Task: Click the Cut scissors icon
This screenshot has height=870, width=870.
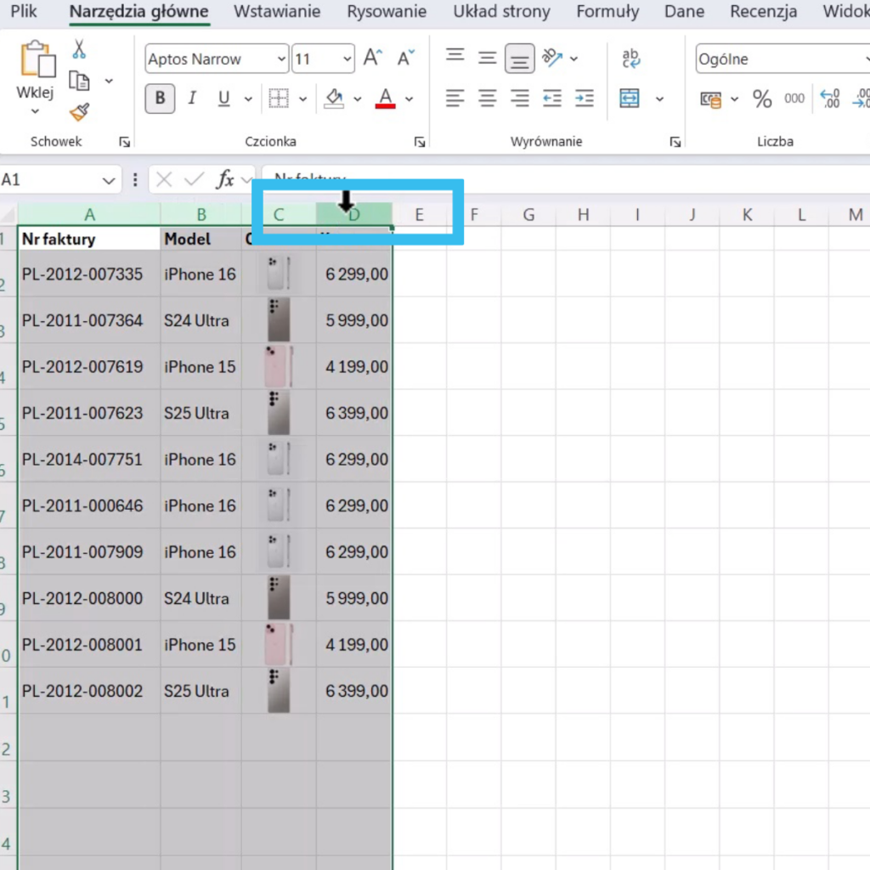Action: (79, 49)
